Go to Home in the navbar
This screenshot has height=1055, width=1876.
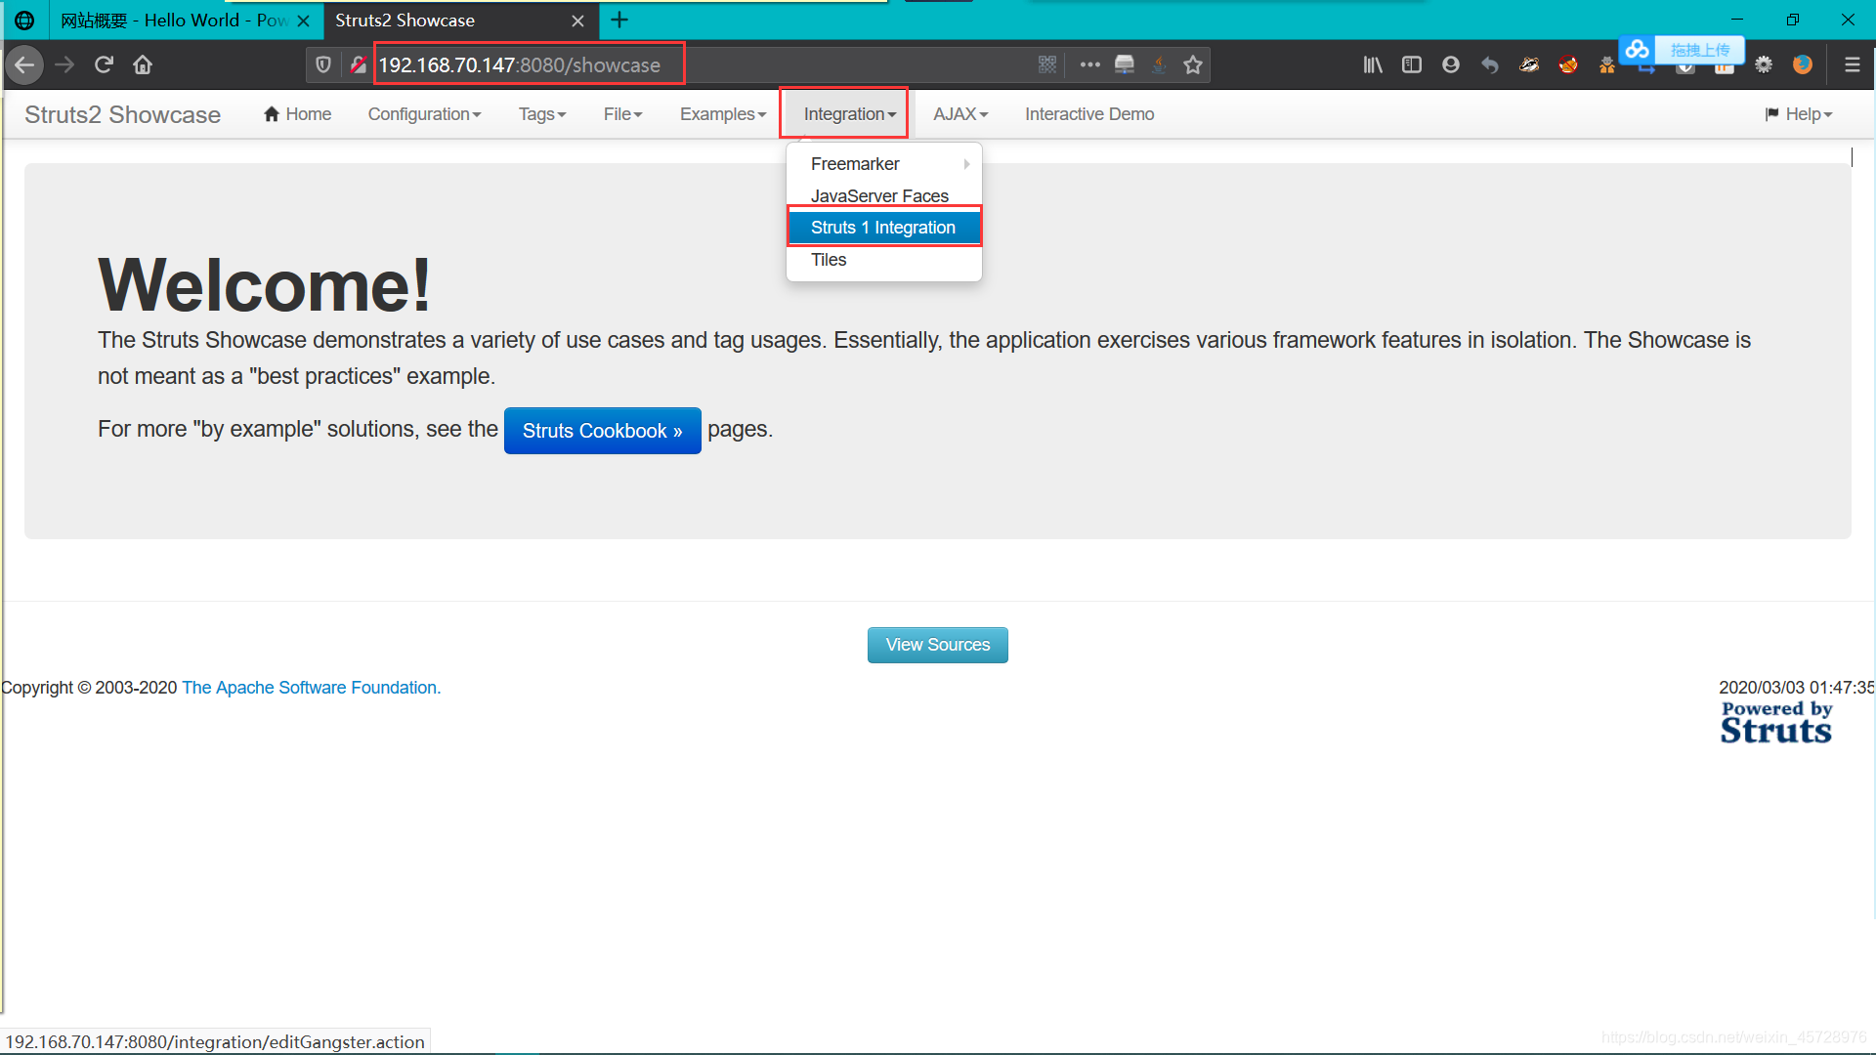coord(298,114)
